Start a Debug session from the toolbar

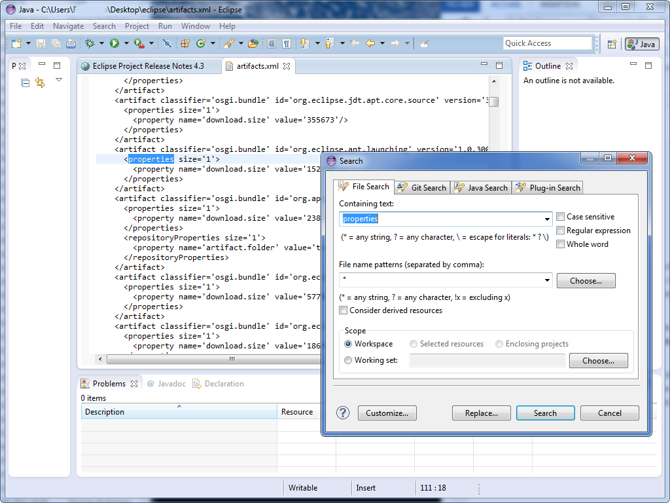(90, 43)
